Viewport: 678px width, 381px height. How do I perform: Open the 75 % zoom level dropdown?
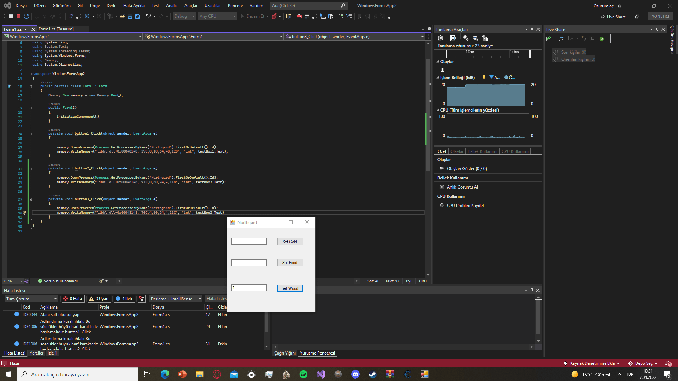click(13, 281)
